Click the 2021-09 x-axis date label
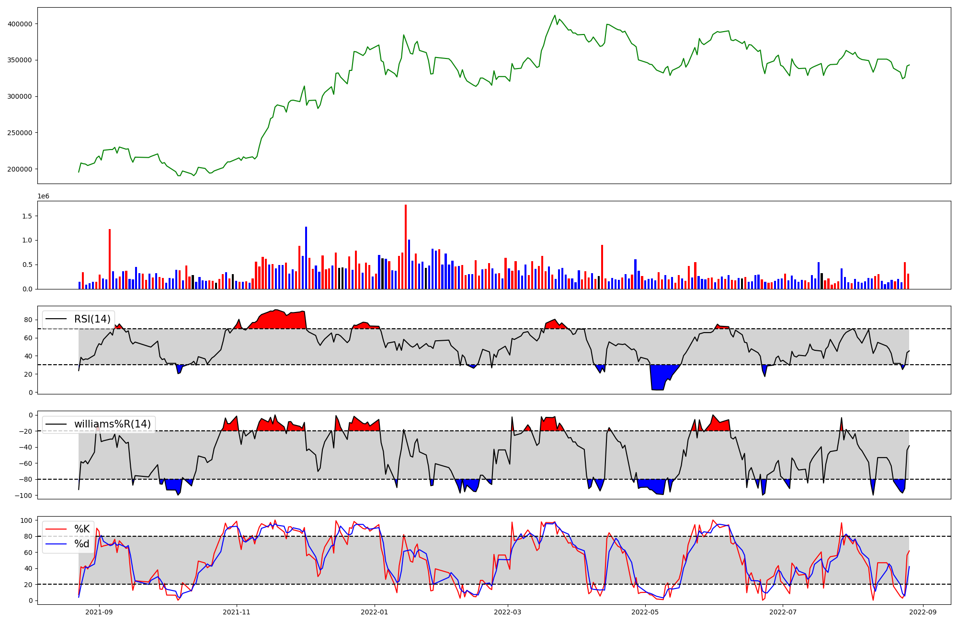The image size is (958, 623). 99,612
